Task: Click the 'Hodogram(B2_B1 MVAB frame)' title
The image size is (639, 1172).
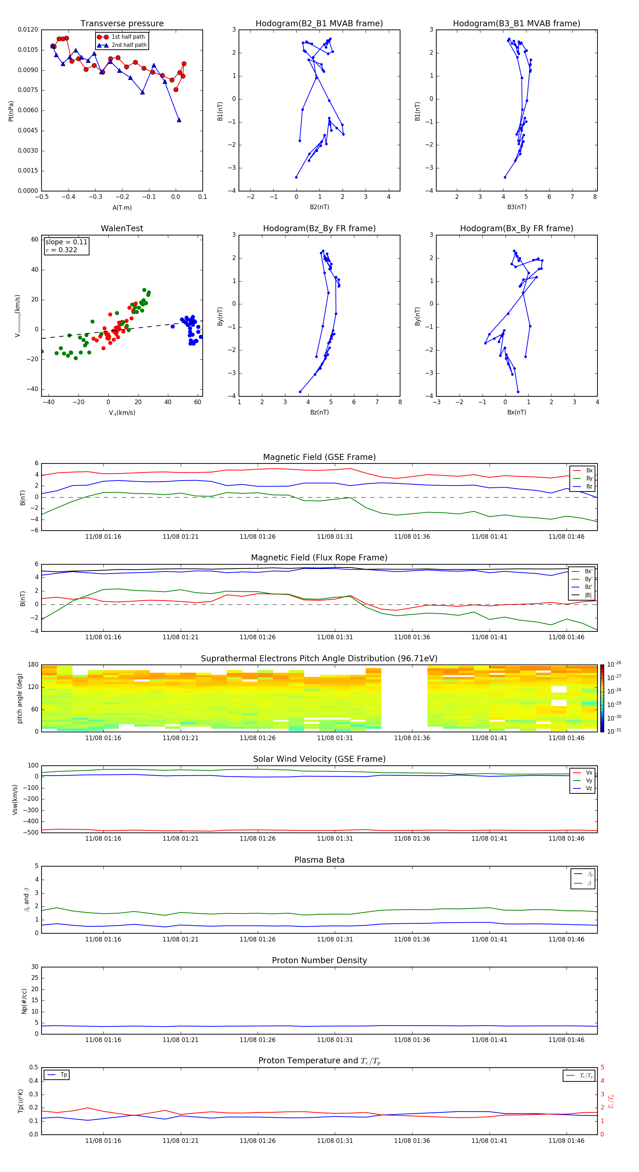Action: pos(319,24)
